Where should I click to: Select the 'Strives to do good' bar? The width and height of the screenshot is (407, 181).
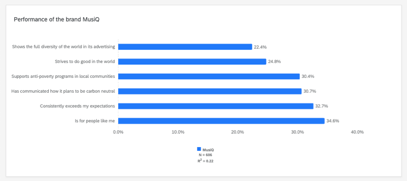pos(192,62)
